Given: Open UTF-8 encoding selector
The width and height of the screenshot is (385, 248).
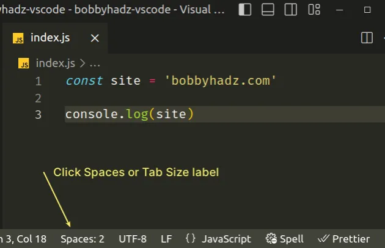Looking at the screenshot, I should click(x=133, y=239).
